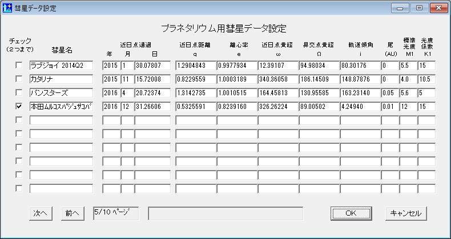451x239 pixels.
Task: Tick the パンスターズ comet checkbox
Action: point(19,93)
